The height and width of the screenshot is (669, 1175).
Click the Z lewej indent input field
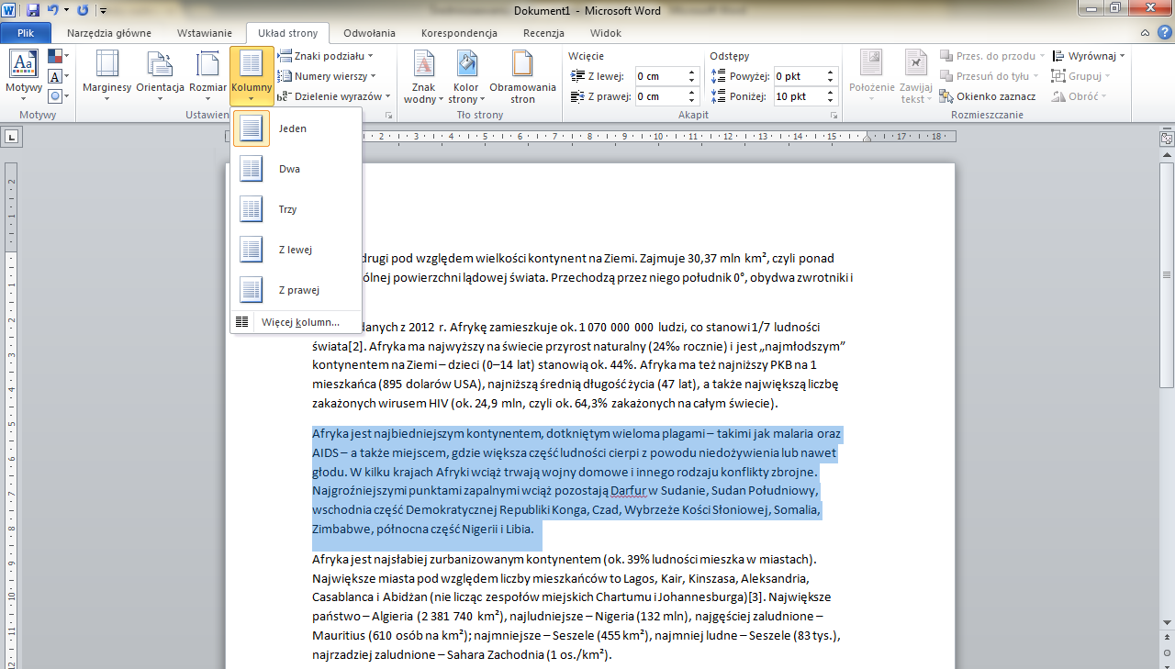tap(660, 76)
